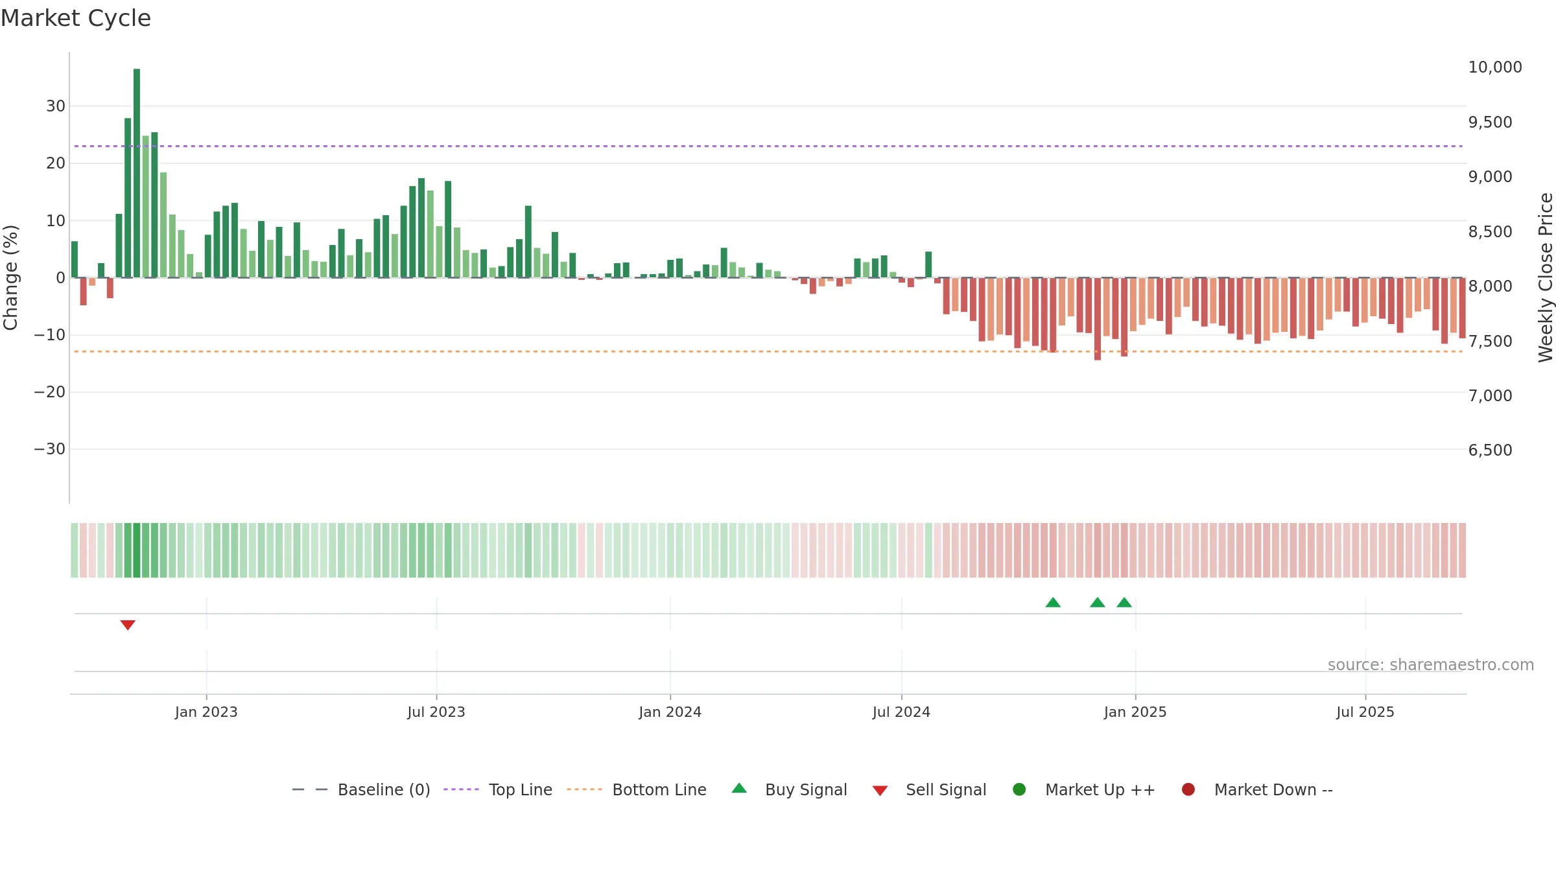Toggle the Top Line legend entry
Screen dimensions: 1556x875
pyautogui.click(x=498, y=789)
